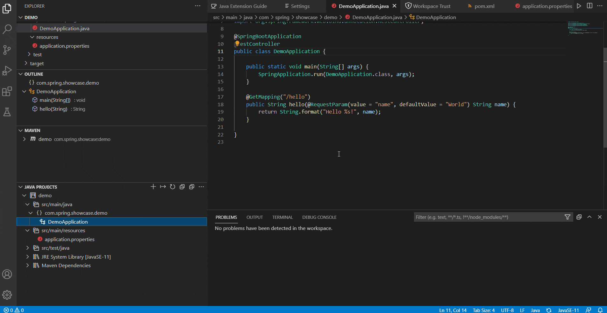Select DemoApplication.java in Explorer
The image size is (607, 313).
click(x=112, y=28)
